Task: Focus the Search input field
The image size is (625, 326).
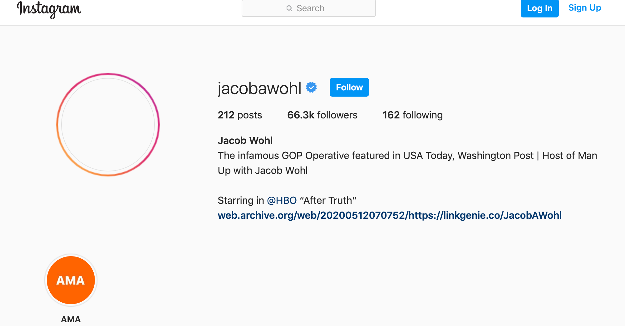Action: [308, 8]
